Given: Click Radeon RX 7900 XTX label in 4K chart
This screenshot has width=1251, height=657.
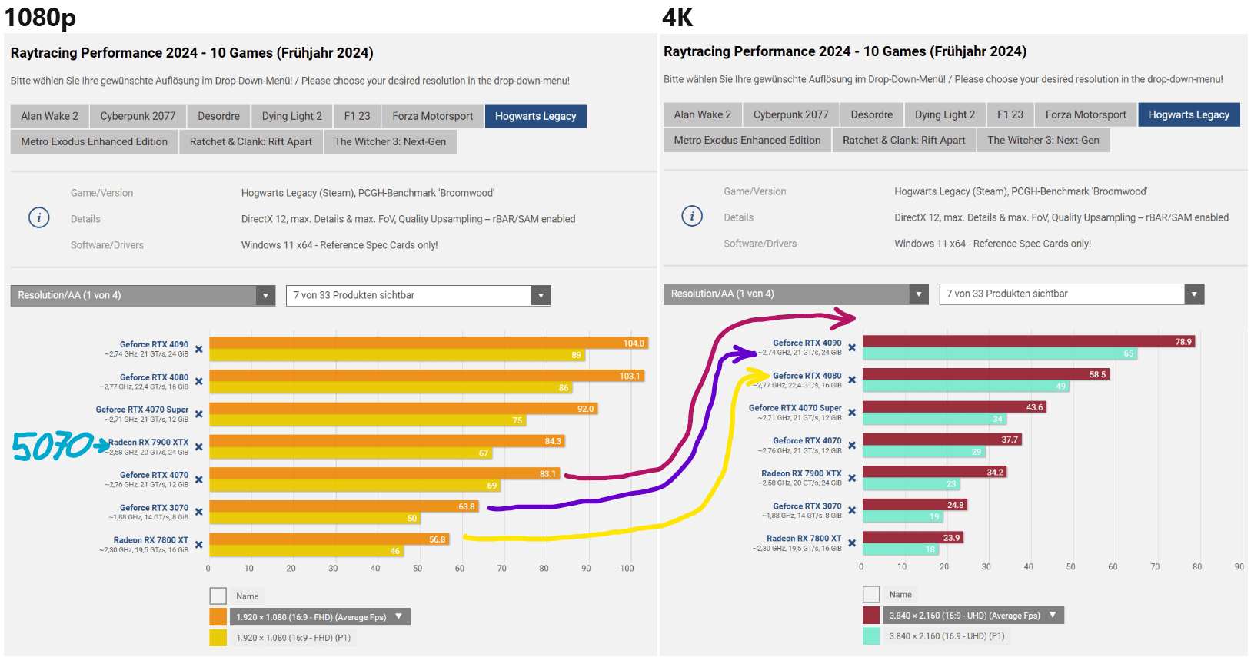Looking at the screenshot, I should click(801, 473).
